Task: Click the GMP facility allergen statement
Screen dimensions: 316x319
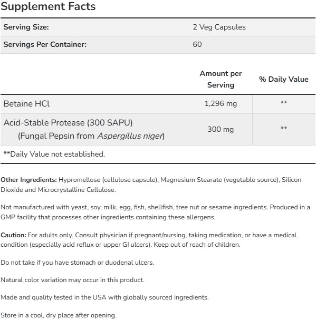Action: (155, 212)
